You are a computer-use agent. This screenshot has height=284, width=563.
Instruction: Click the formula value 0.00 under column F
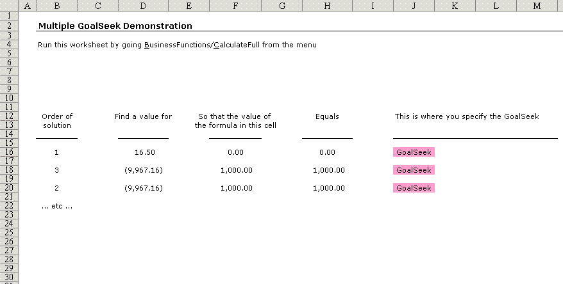(x=235, y=152)
